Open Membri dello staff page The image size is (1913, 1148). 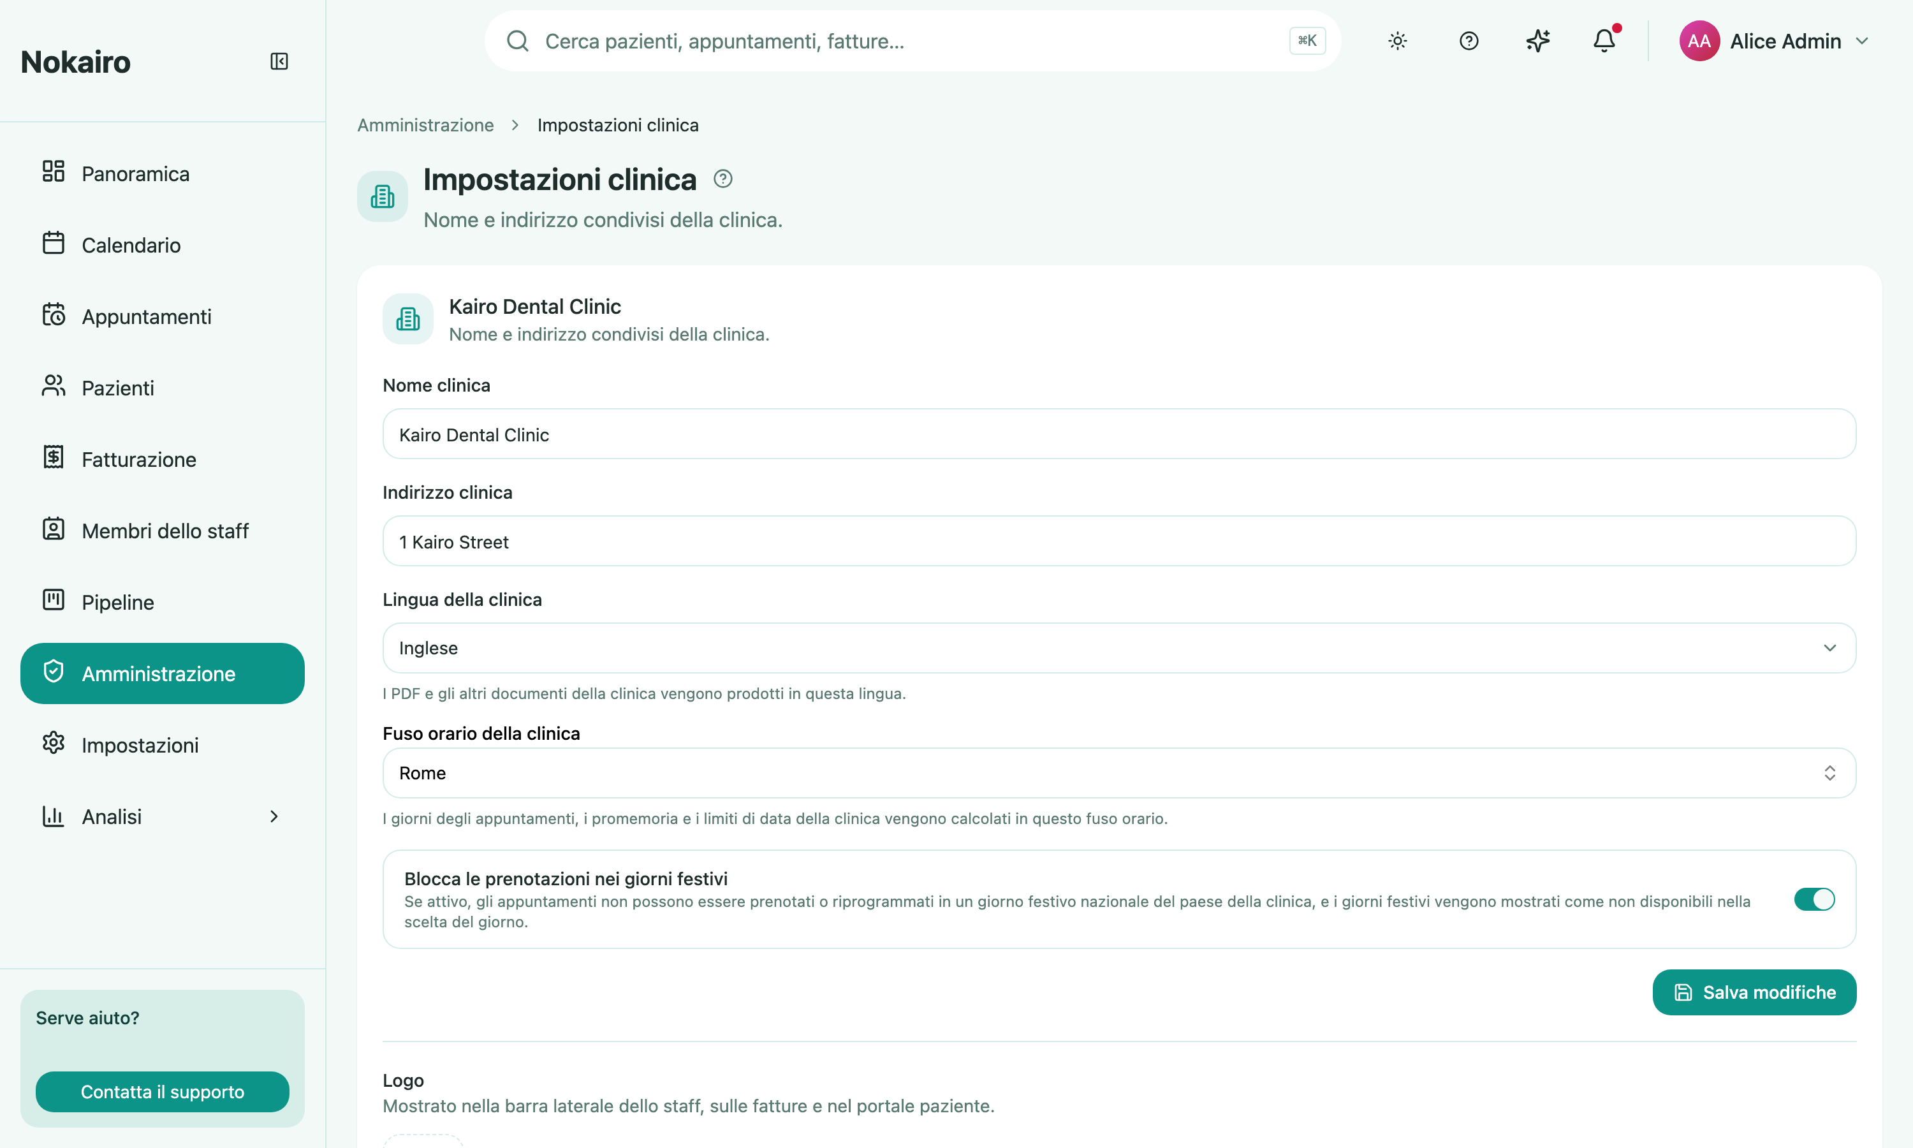(x=163, y=531)
